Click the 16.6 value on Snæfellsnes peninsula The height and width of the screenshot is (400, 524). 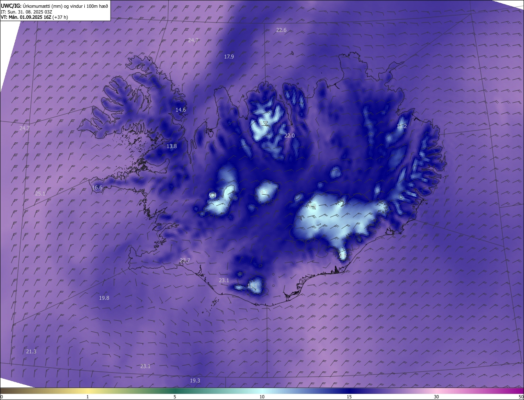click(97, 187)
